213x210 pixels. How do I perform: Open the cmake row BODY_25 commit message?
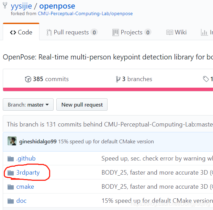157,187
